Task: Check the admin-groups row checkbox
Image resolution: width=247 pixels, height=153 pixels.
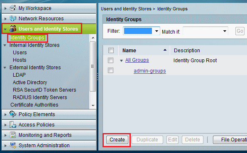Action: tap(110, 70)
